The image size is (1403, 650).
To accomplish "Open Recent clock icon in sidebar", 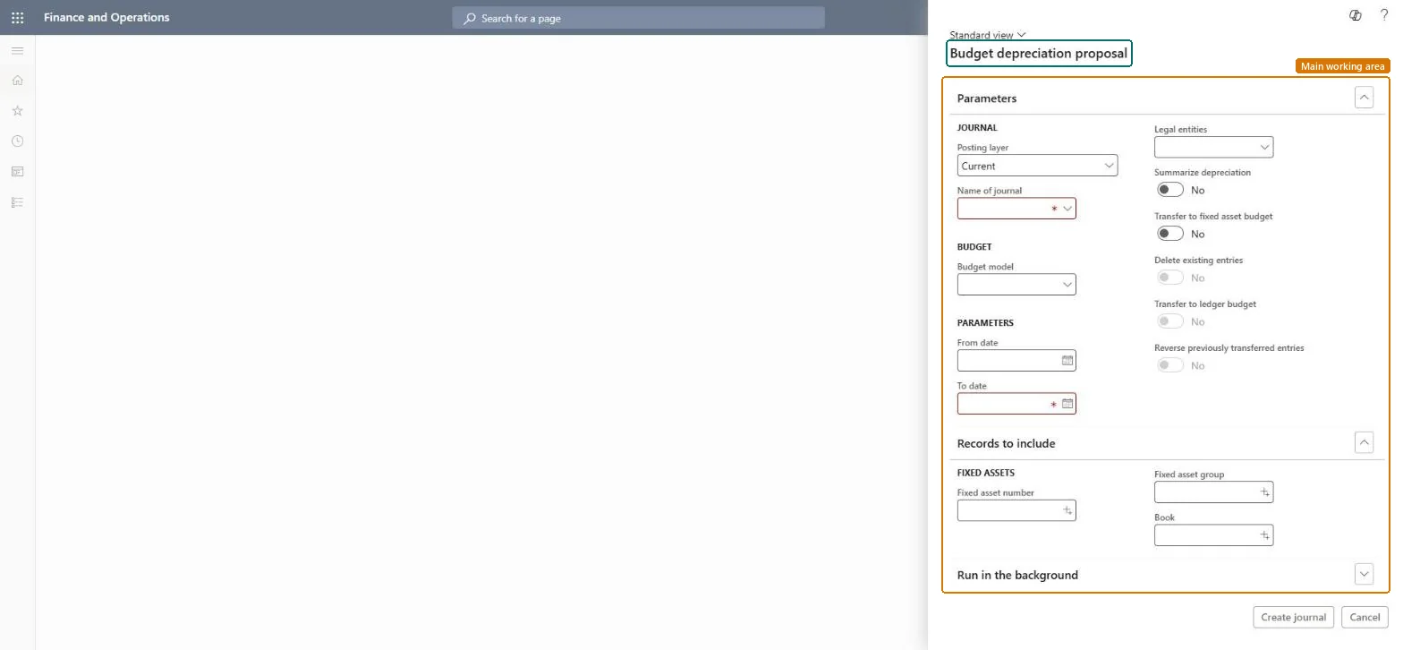I will (x=17, y=141).
